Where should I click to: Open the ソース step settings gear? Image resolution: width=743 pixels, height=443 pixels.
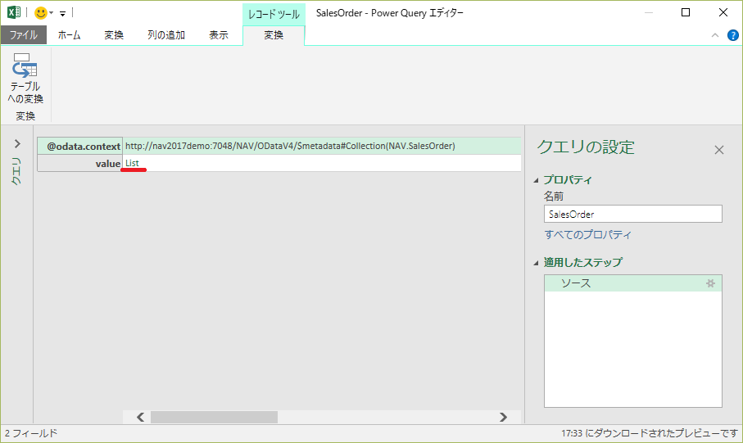[710, 283]
